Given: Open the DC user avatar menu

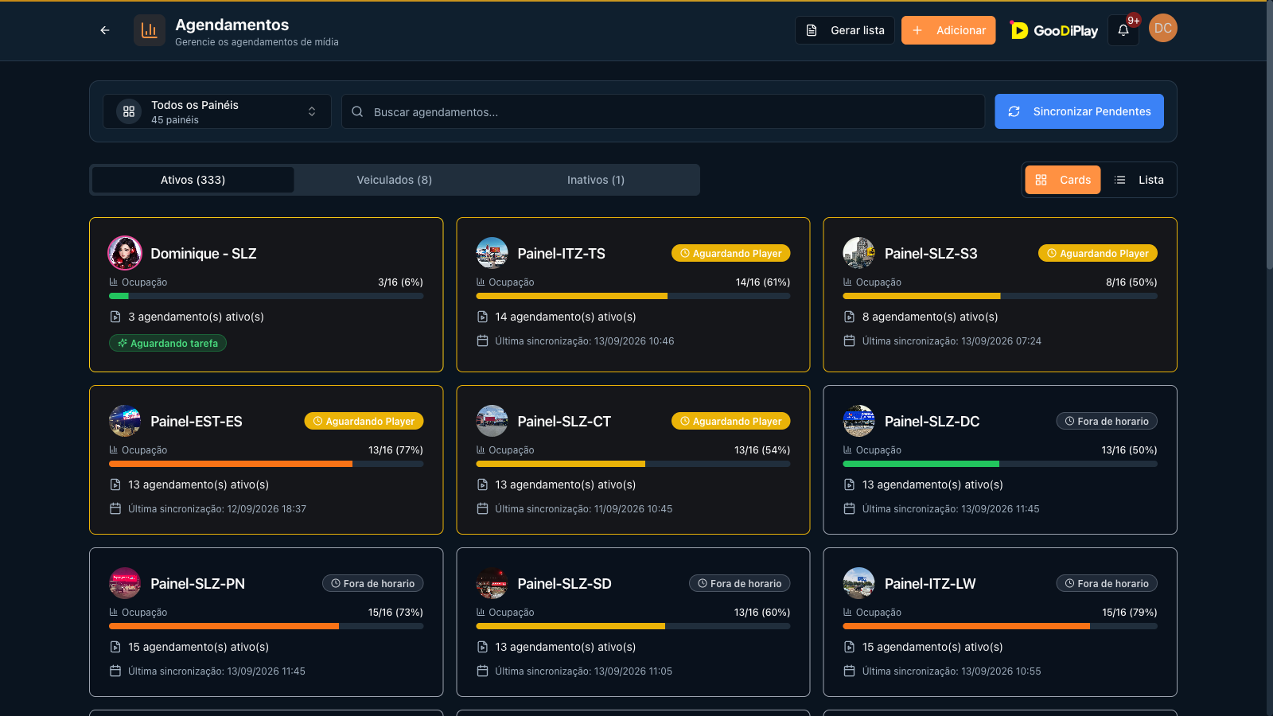Looking at the screenshot, I should point(1163,29).
